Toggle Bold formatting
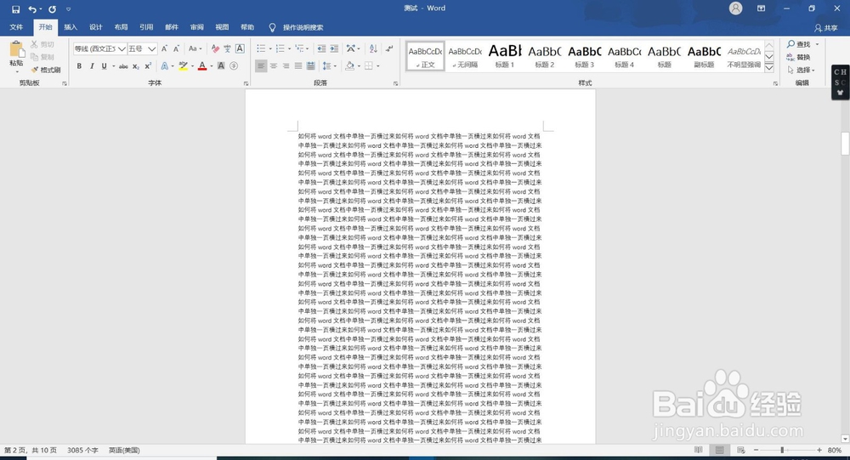Viewport: 850px width, 460px height. (x=79, y=66)
